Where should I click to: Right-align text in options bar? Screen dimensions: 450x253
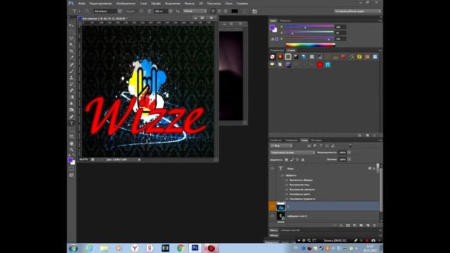(x=226, y=11)
